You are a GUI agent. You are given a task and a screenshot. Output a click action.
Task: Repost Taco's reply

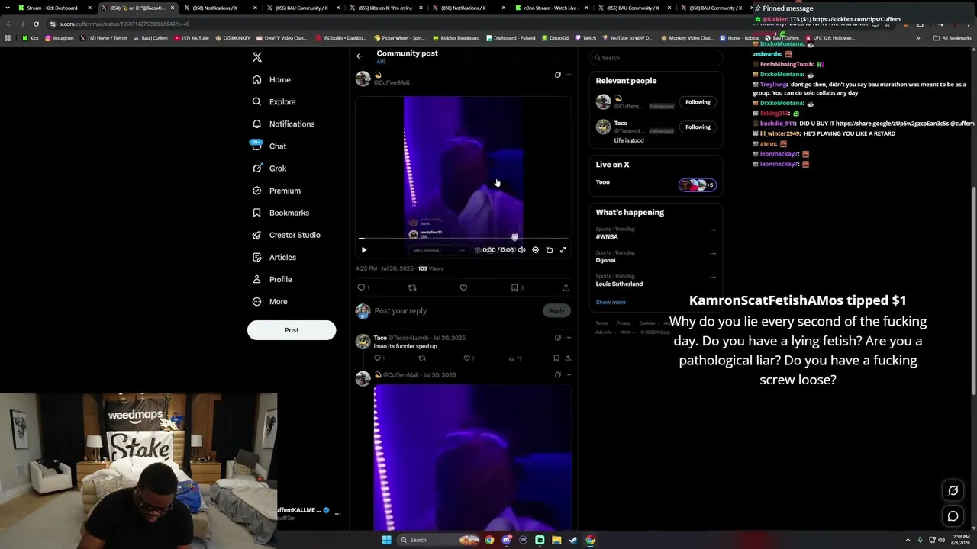point(422,358)
